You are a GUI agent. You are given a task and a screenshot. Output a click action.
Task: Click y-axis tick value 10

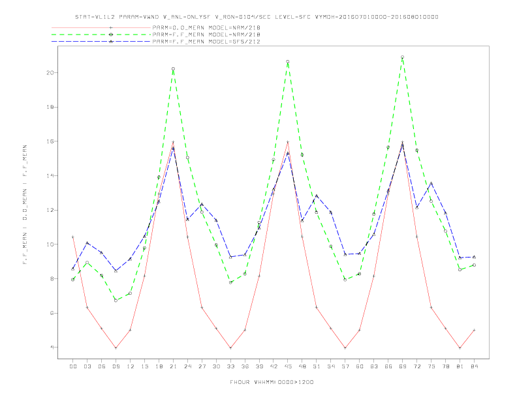(50, 244)
